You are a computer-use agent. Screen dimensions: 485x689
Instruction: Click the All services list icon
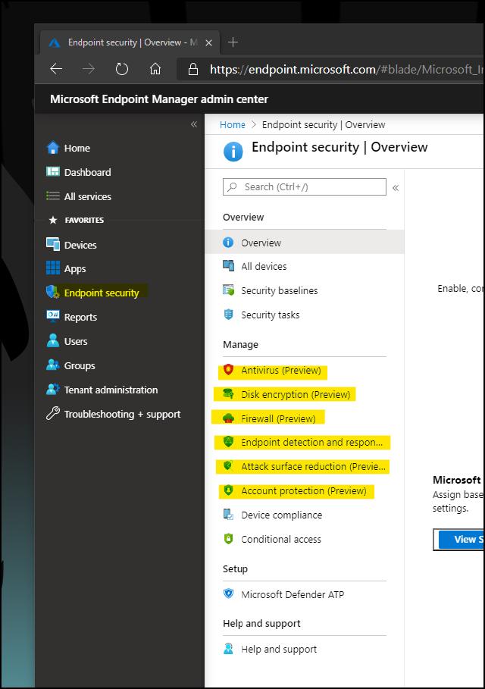click(53, 196)
